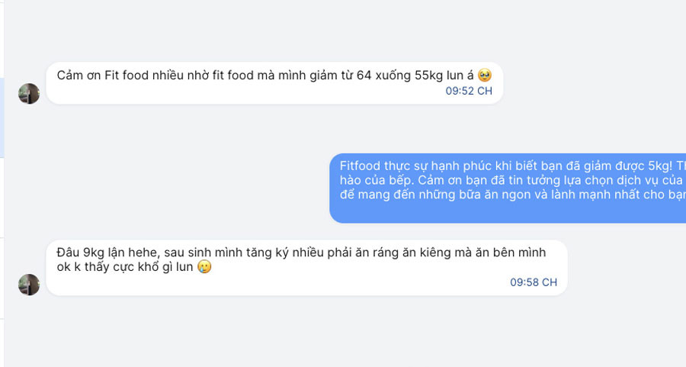Image resolution: width=686 pixels, height=367 pixels.
Task: Click the 09:58 CH timestamp
Action: pos(534,282)
